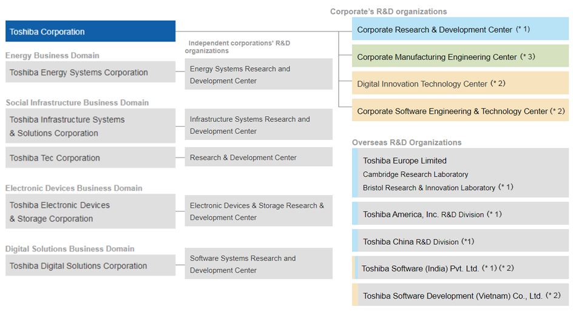The width and height of the screenshot is (573, 315).
Task: Select Digital Innovation Technology Center
Action: click(461, 84)
